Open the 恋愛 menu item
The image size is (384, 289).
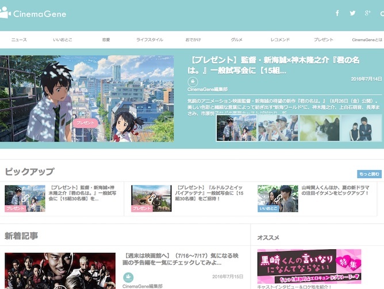pyautogui.click(x=106, y=40)
